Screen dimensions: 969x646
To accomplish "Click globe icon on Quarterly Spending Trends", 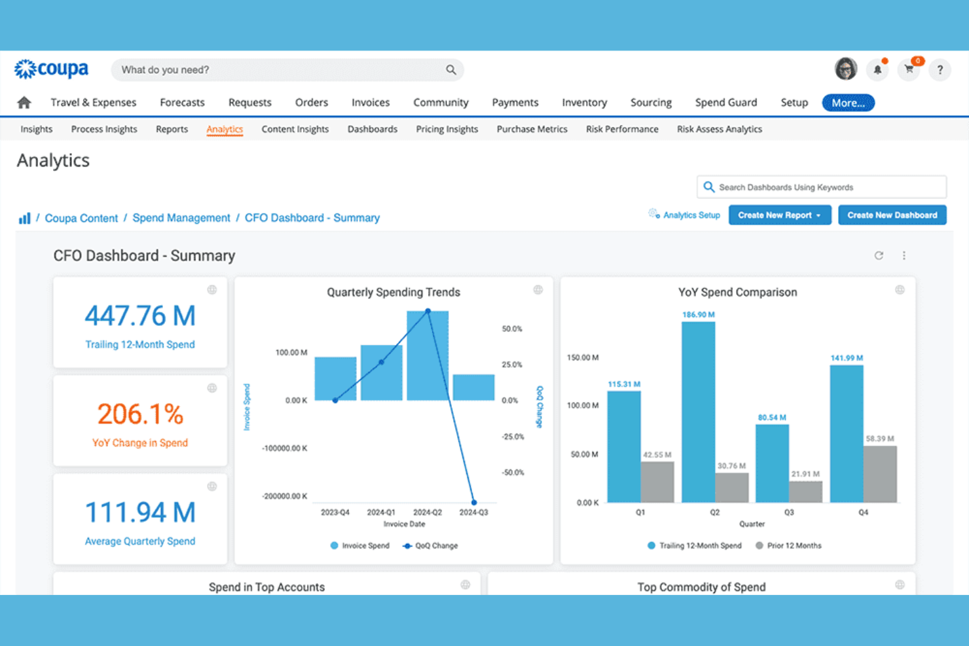I will [538, 289].
